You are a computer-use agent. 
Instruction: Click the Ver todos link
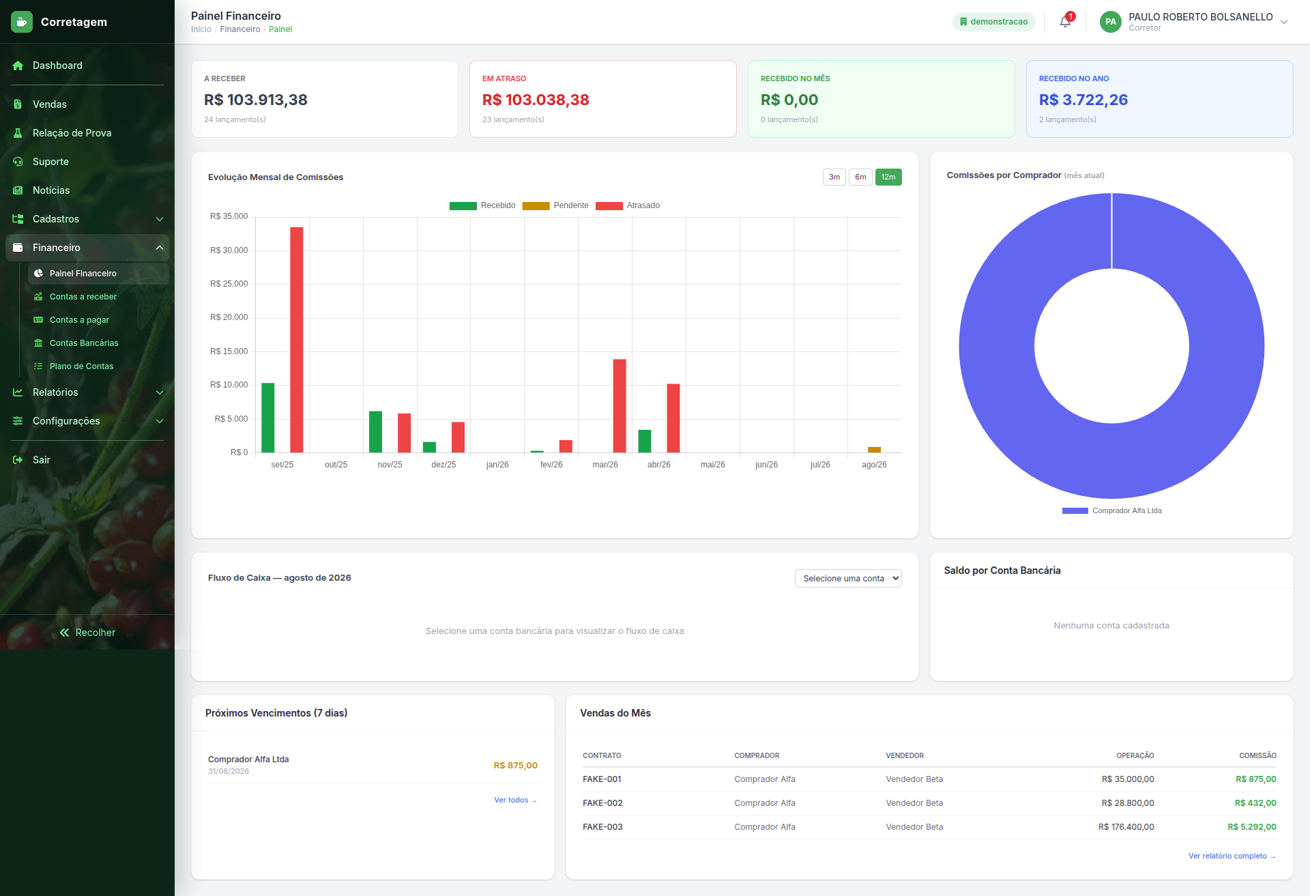515,800
